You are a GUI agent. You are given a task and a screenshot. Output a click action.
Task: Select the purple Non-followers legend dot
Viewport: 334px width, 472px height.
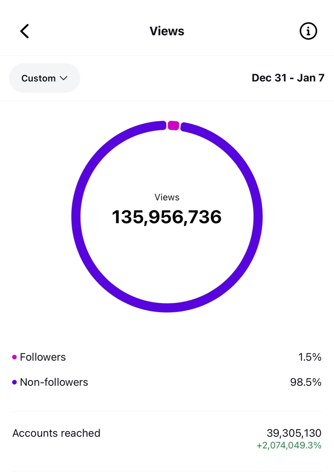click(x=13, y=382)
